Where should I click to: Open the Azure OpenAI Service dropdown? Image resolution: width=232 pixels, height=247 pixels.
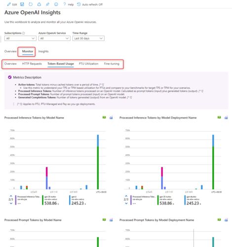[54, 39]
